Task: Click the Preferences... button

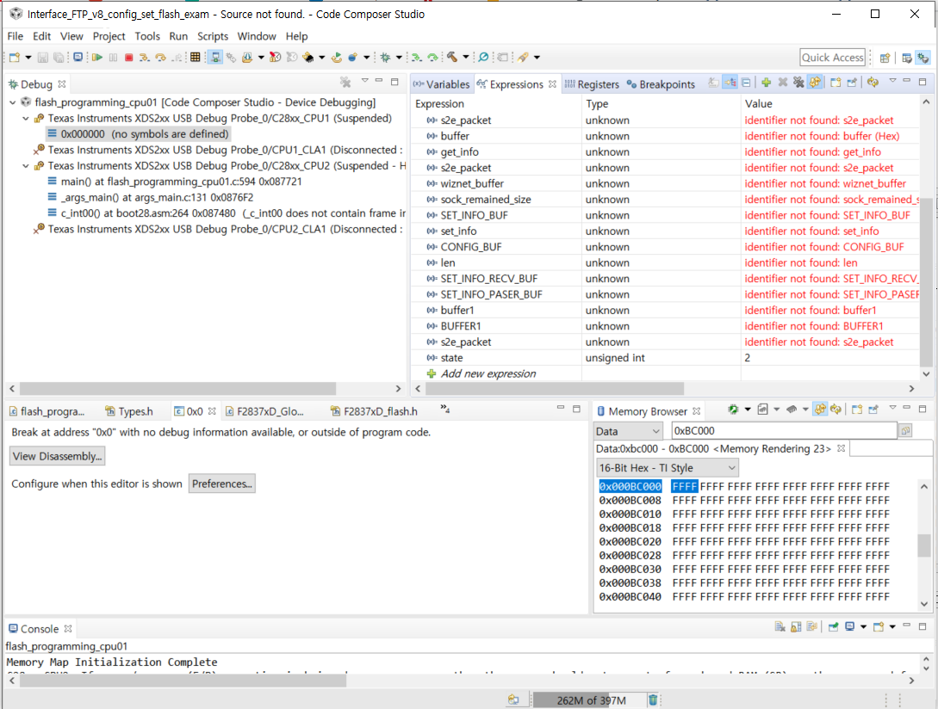Action: point(222,484)
